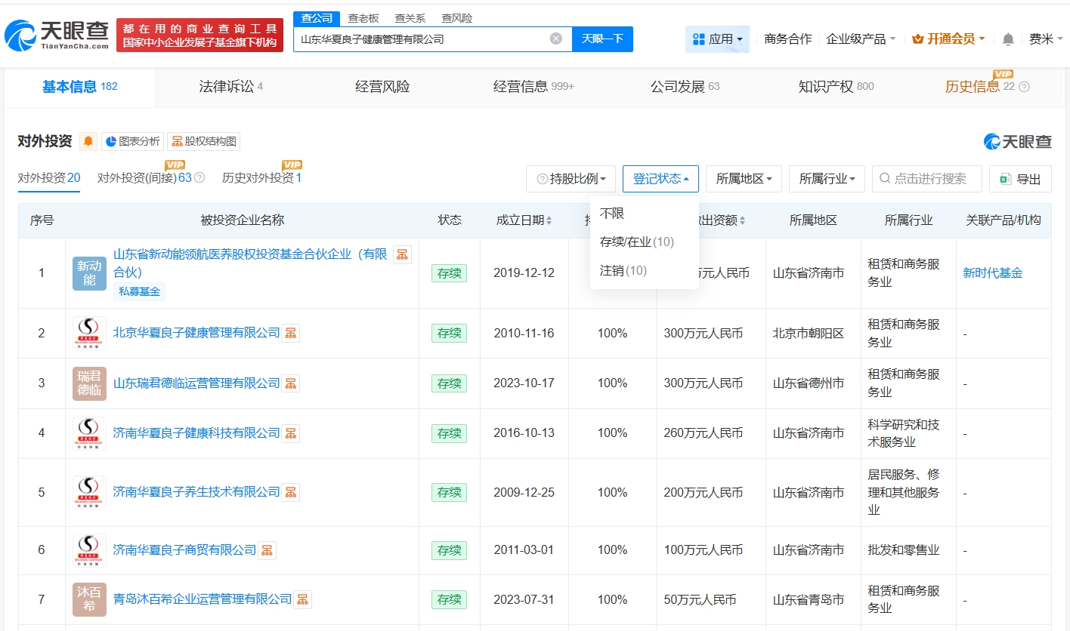Open 所属地区 filter dropdown
Viewport: 1070px width, 631px height.
(744, 179)
